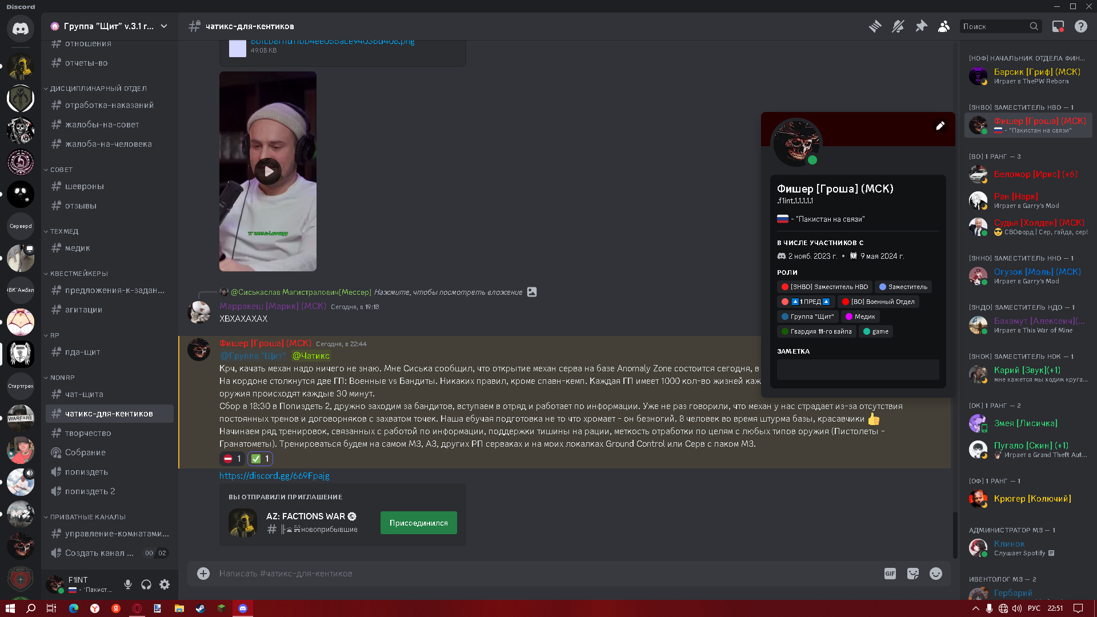1097x617 pixels.
Task: Click the green Присоединился invite button
Action: [x=418, y=523]
